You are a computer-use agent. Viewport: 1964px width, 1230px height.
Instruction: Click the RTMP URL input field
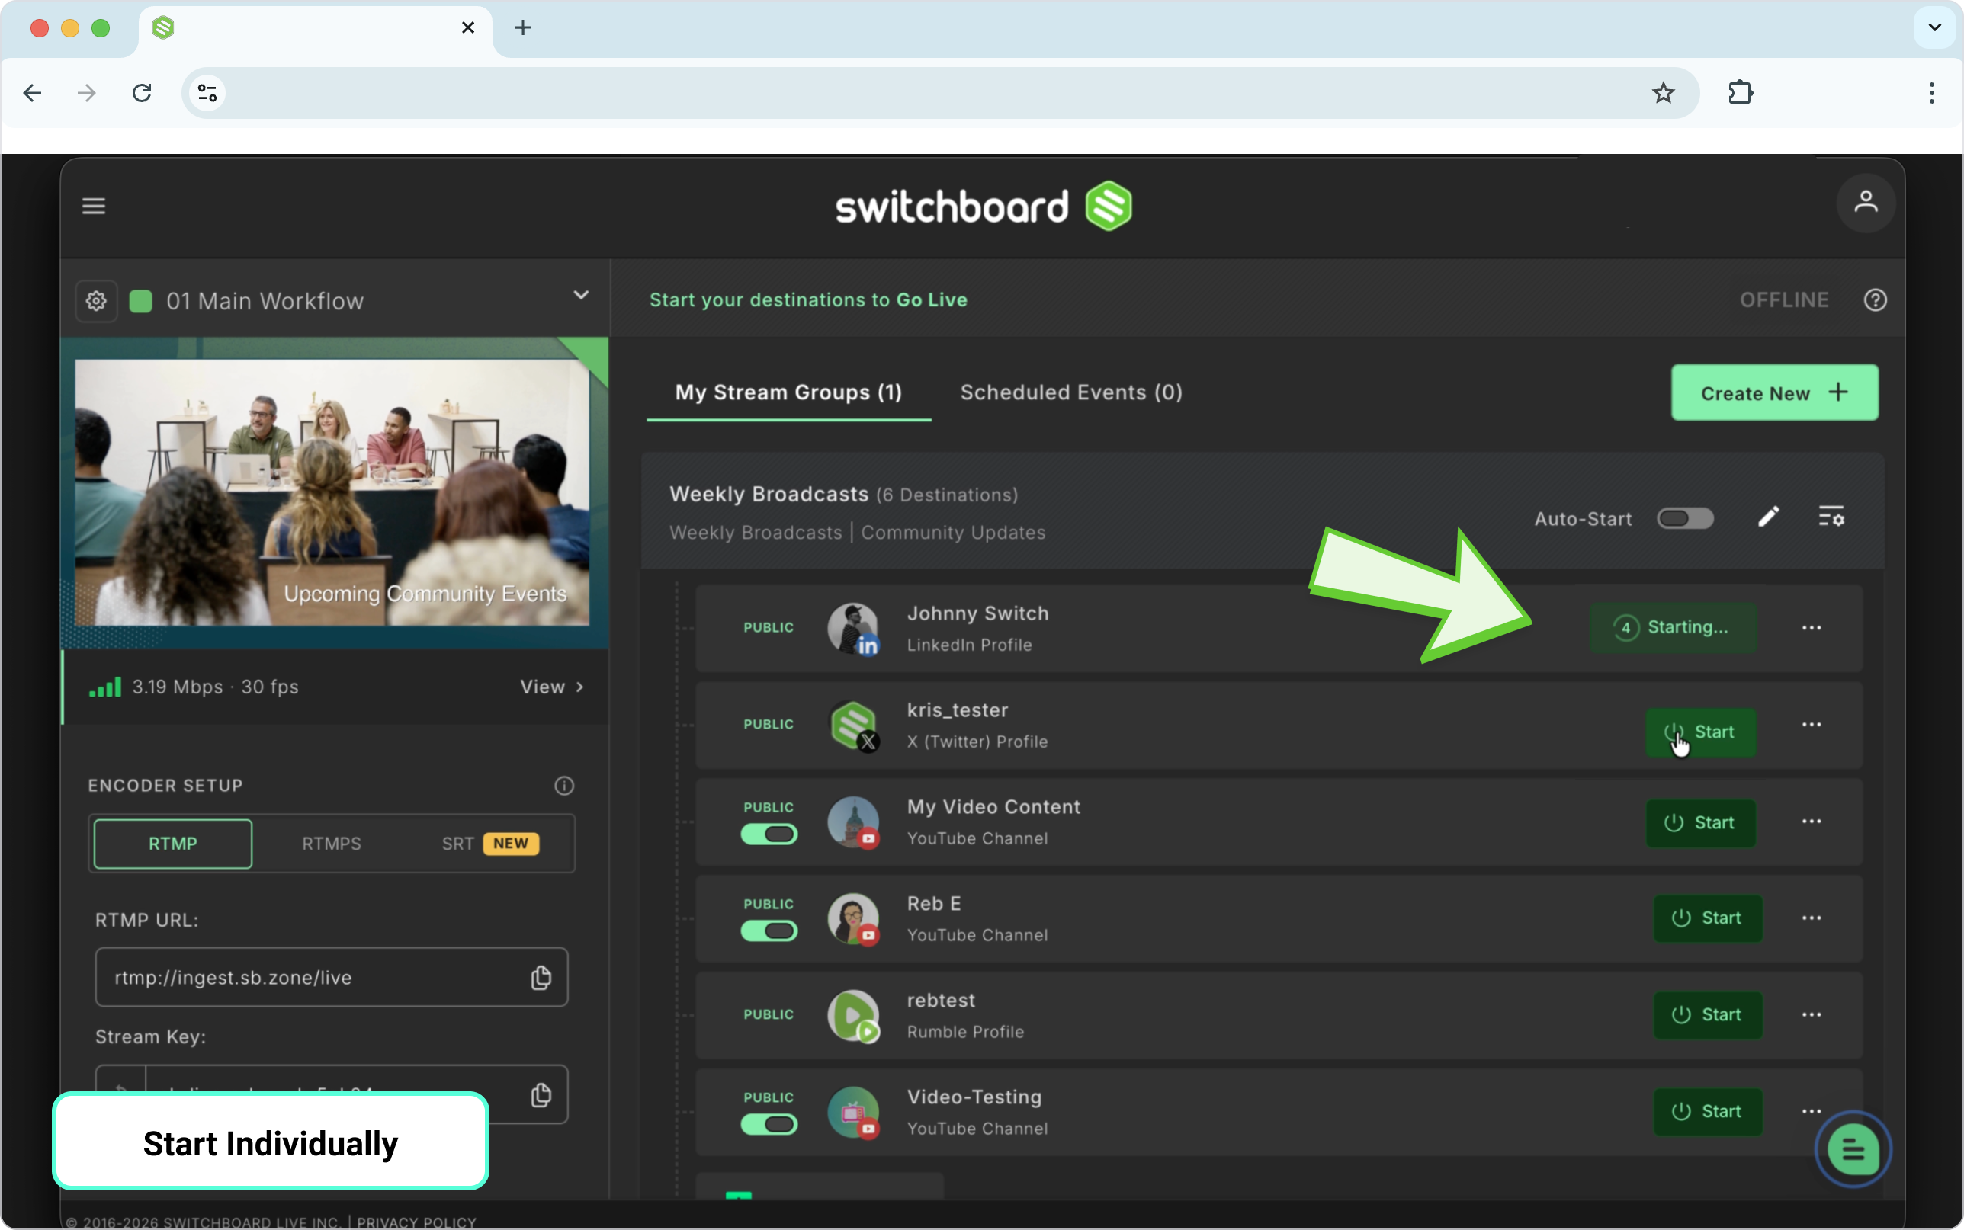tap(331, 977)
